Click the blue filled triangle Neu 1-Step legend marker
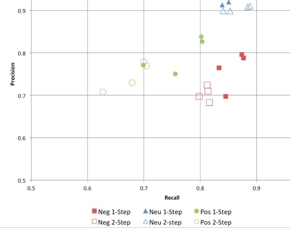Viewport: 290px width, 228px height. click(x=145, y=211)
